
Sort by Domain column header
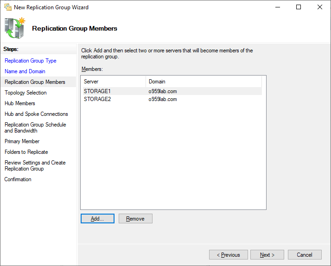pos(204,82)
